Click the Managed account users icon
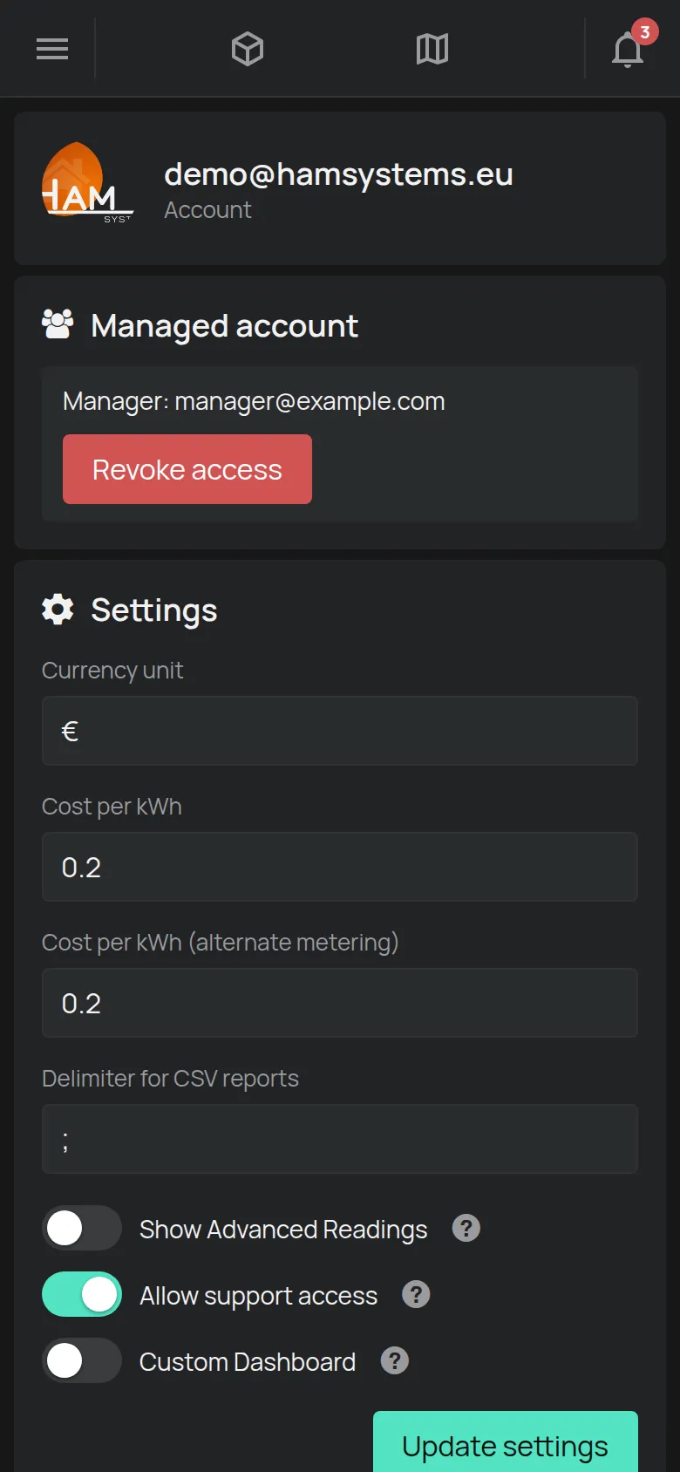Viewport: 680px width, 1472px height. coord(58,324)
